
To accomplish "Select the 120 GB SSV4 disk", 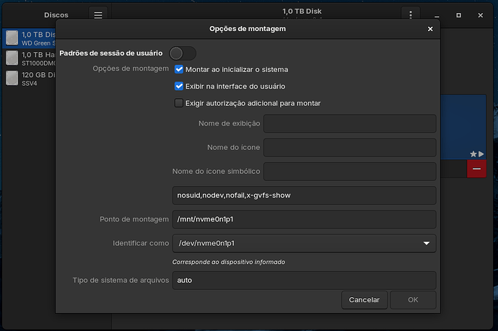I will (x=30, y=79).
